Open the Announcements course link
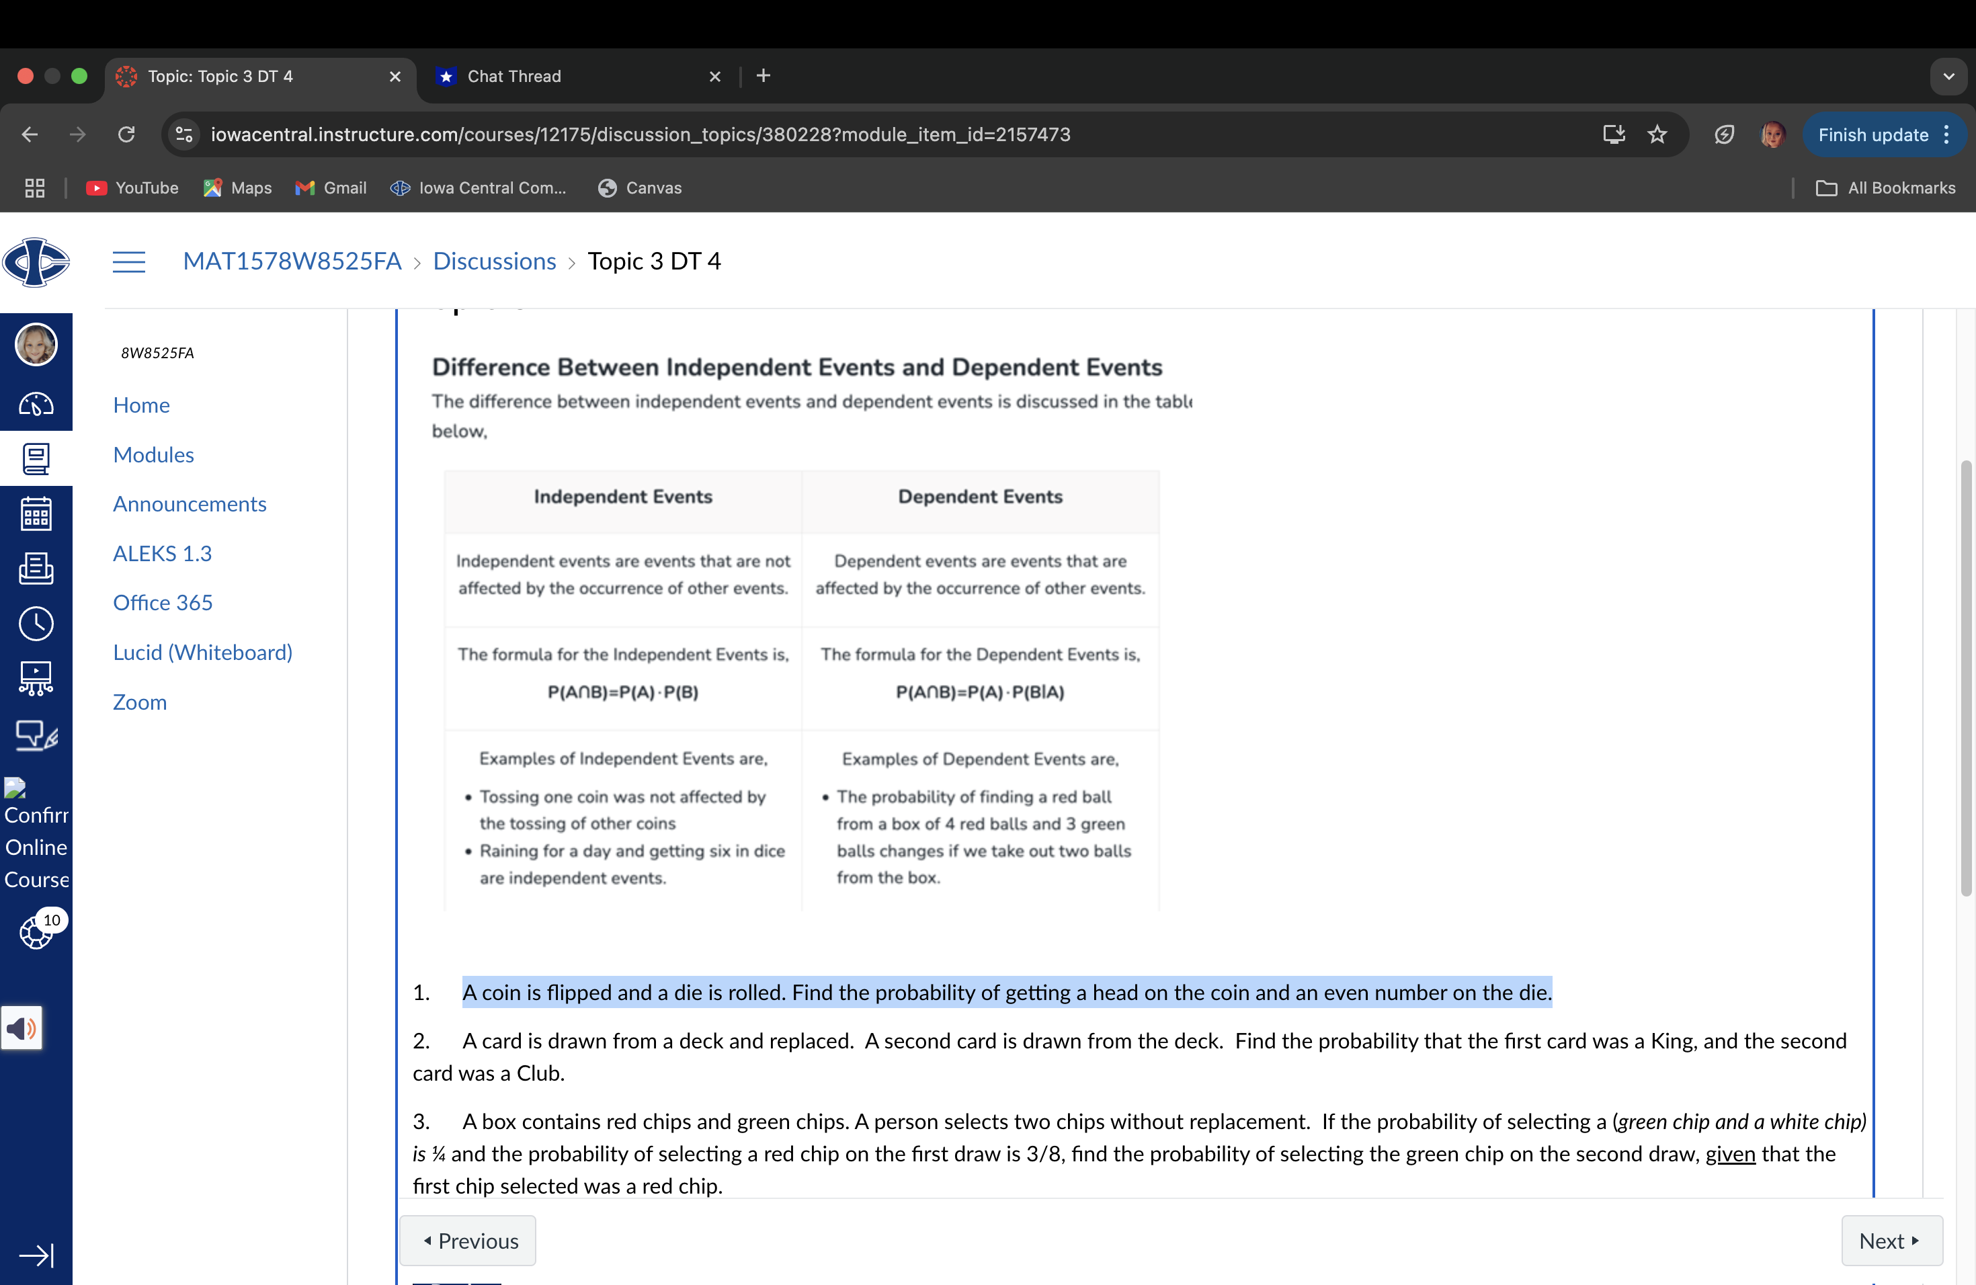The width and height of the screenshot is (1976, 1285). 190,504
